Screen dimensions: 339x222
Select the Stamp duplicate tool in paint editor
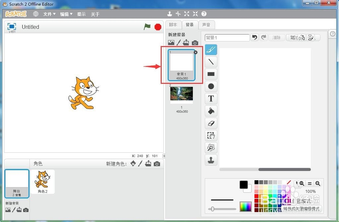click(211, 160)
